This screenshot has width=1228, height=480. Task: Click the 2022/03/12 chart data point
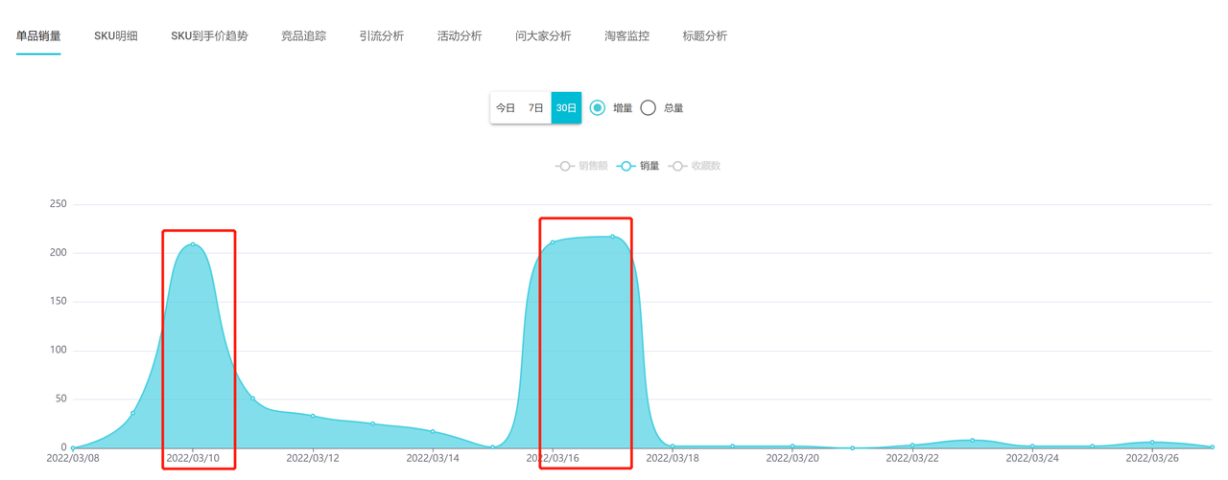[313, 416]
